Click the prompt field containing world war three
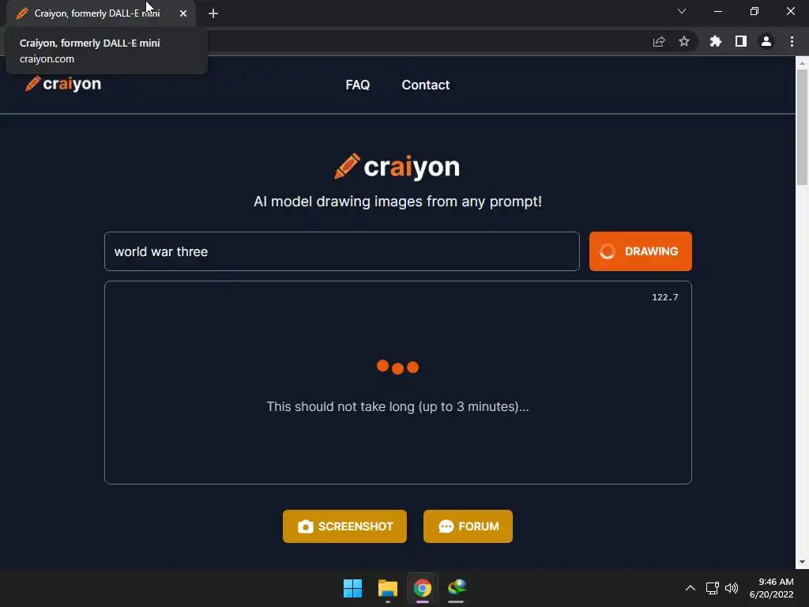Screen dimensions: 809x607 pyautogui.click(x=341, y=251)
